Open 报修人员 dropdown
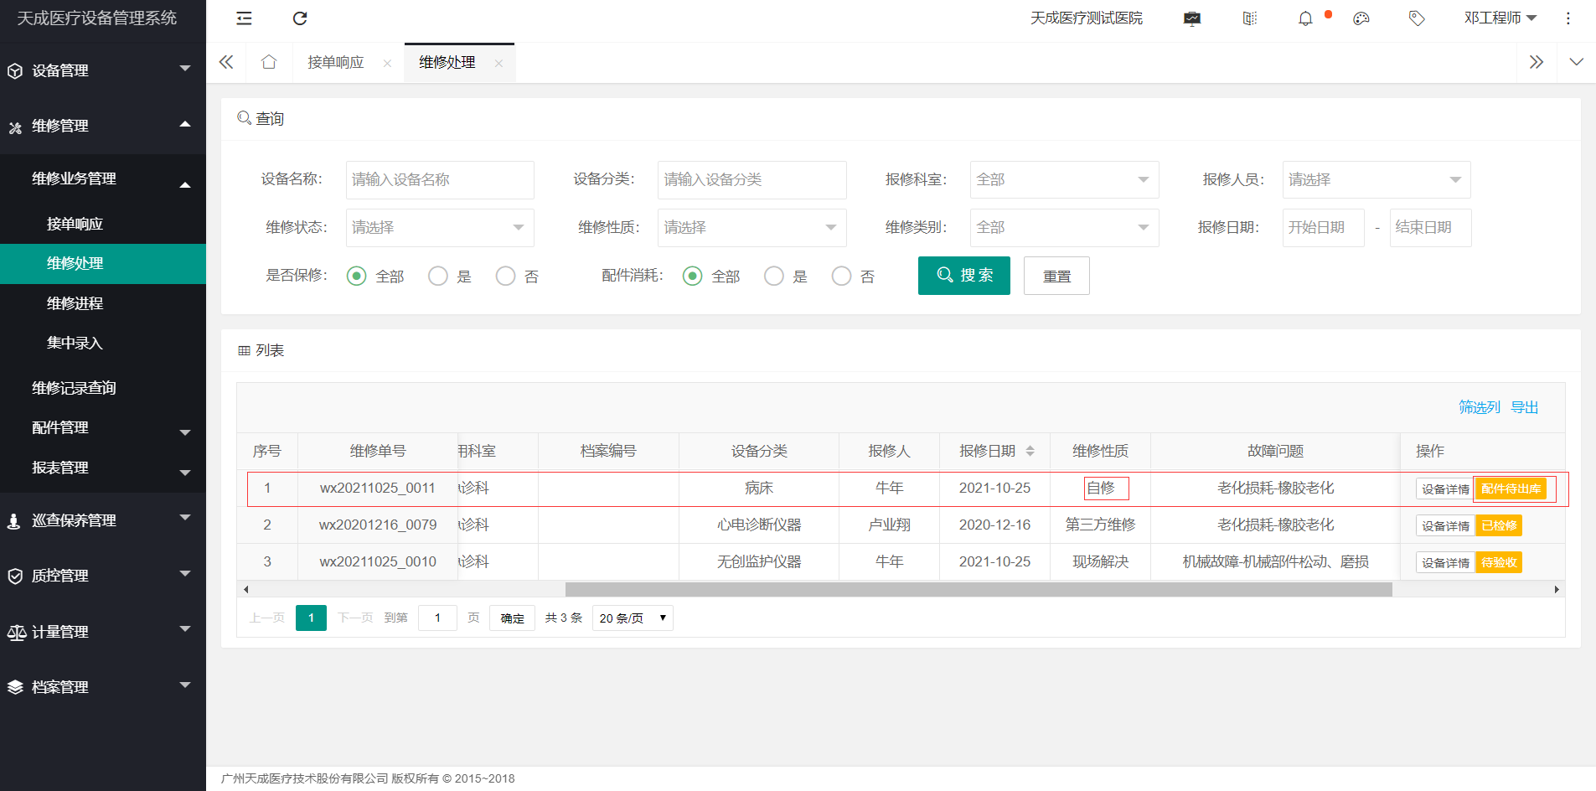 (1376, 179)
